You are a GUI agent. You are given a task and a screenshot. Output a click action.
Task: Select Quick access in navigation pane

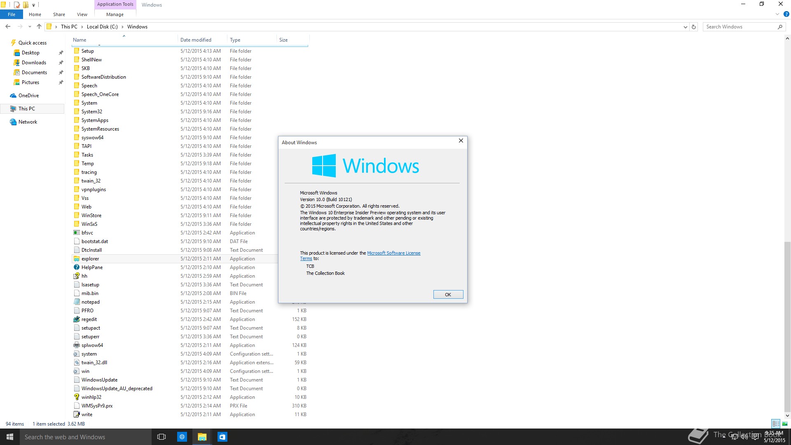point(33,43)
